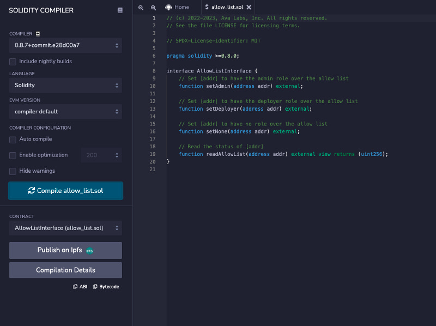Open Compilation Details
Image resolution: width=436 pixels, height=326 pixels.
pos(65,270)
